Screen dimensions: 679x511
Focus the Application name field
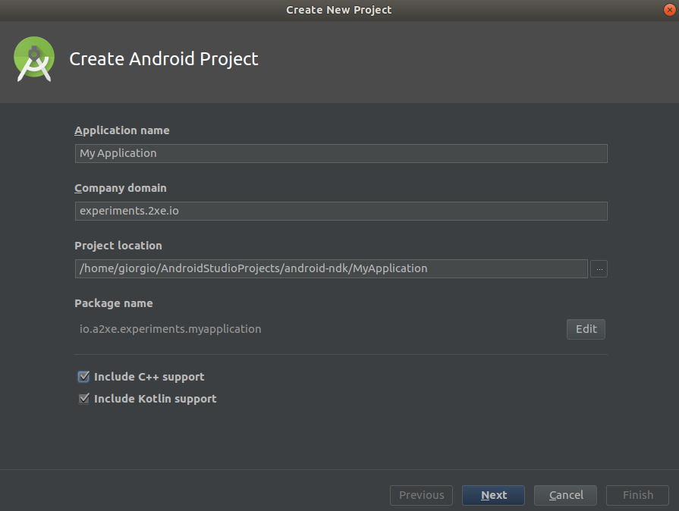point(341,154)
